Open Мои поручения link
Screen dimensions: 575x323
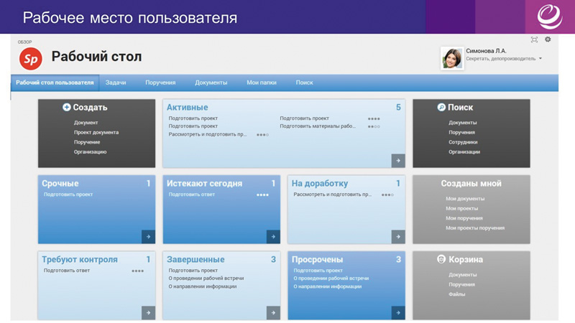464,218
